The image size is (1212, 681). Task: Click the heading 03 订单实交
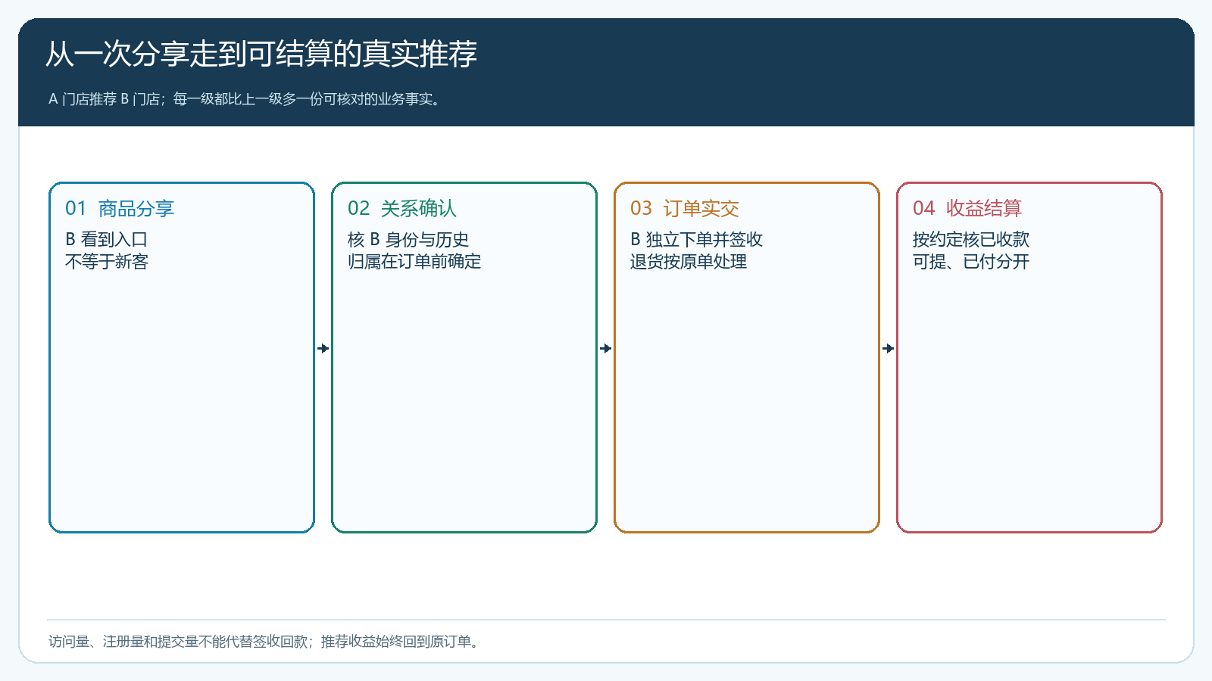[685, 208]
